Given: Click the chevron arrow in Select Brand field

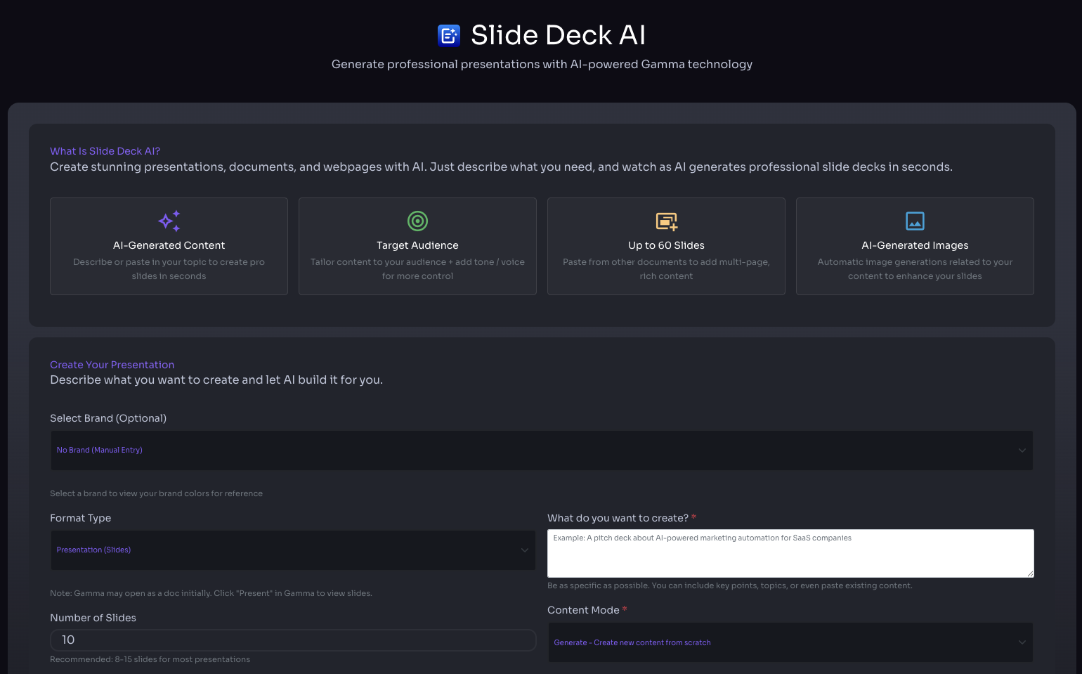Looking at the screenshot, I should tap(1022, 451).
